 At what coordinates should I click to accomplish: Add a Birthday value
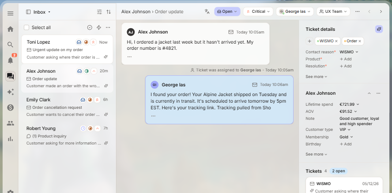tap(346, 144)
